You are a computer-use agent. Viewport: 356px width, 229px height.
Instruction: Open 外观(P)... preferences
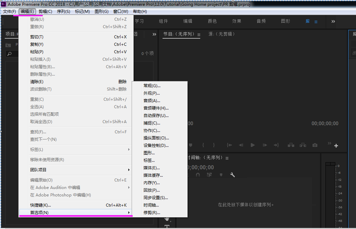pyautogui.click(x=160, y=93)
